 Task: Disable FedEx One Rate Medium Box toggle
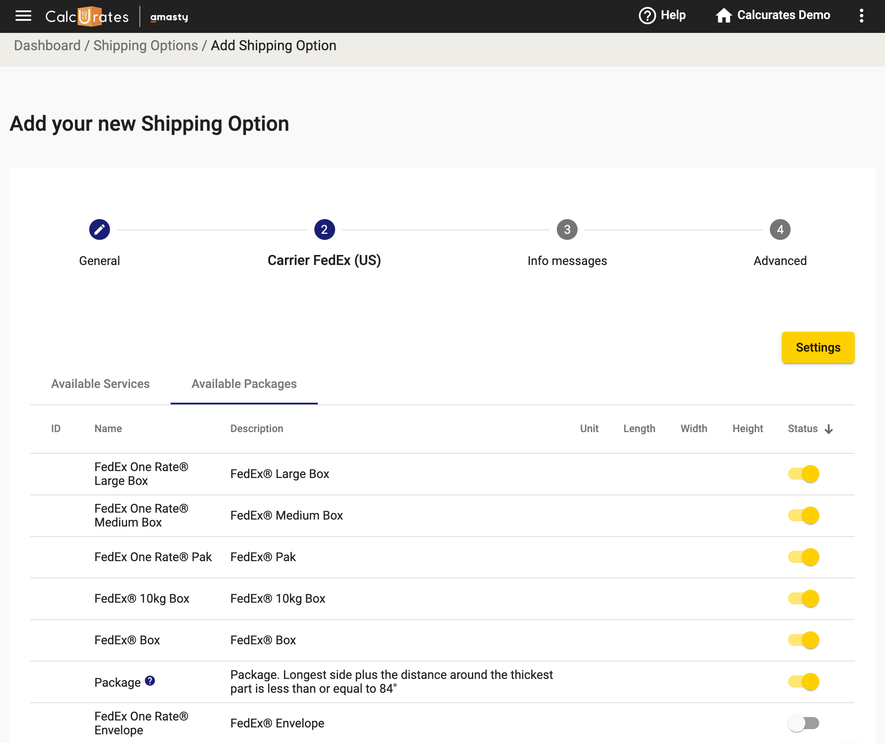804,515
